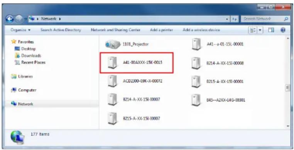
Task: Click computer icon for A41-00AXXX-15K-0015
Action: pyautogui.click(x=113, y=63)
